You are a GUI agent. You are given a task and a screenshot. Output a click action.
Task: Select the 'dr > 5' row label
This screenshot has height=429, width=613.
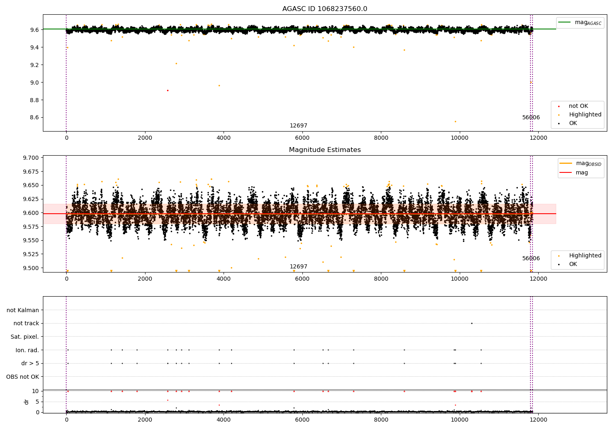click(x=30, y=363)
